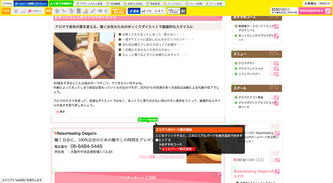Select プロ edit button mode

point(147,11)
